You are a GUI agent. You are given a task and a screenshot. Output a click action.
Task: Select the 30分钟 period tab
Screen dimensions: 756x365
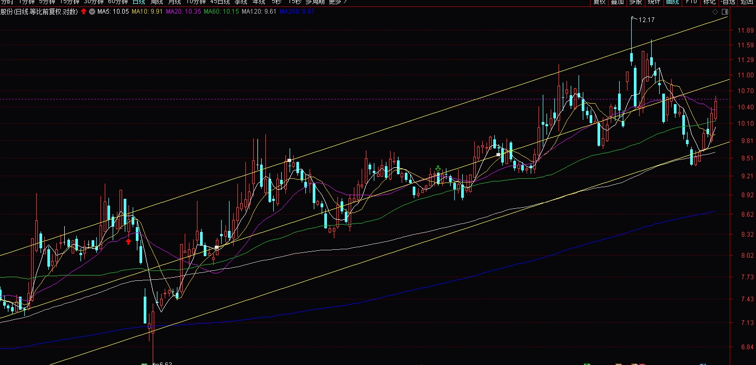coord(94,2)
